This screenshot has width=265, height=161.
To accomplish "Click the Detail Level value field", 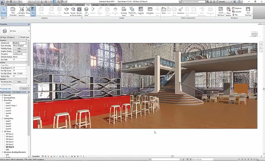I will pos(19,43).
